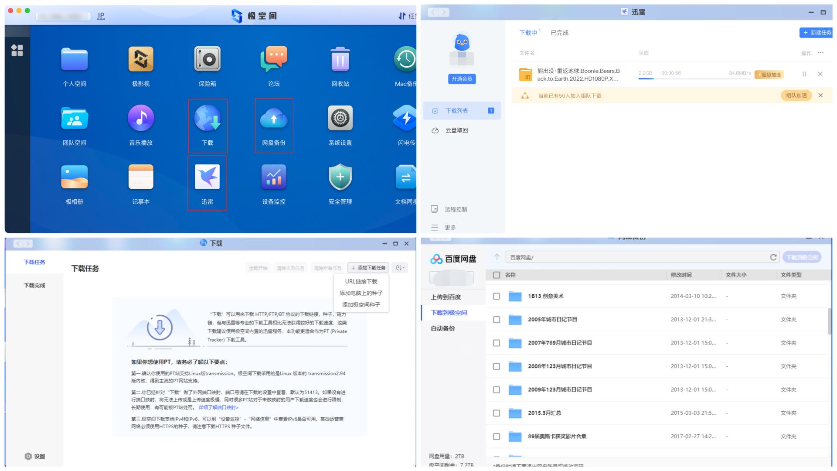837x471 pixels.
Task: Open the 音乐播放 music app
Action: pos(141,119)
